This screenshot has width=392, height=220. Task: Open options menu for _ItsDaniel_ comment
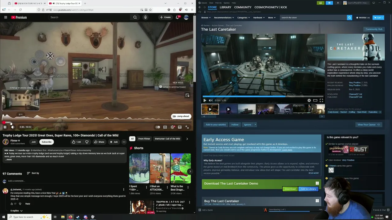click(x=124, y=189)
